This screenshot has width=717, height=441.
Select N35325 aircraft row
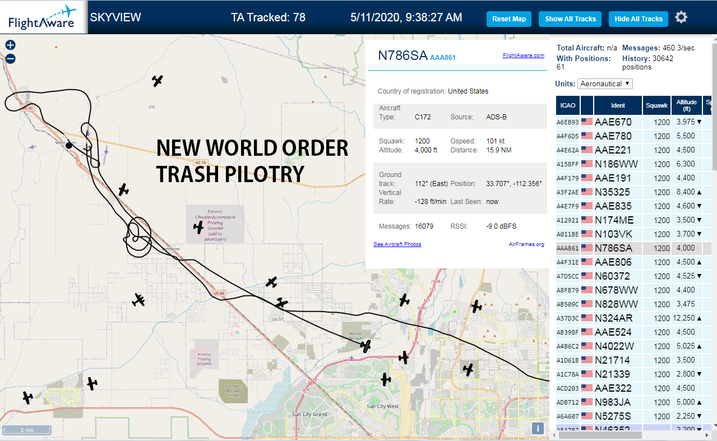[x=633, y=192]
